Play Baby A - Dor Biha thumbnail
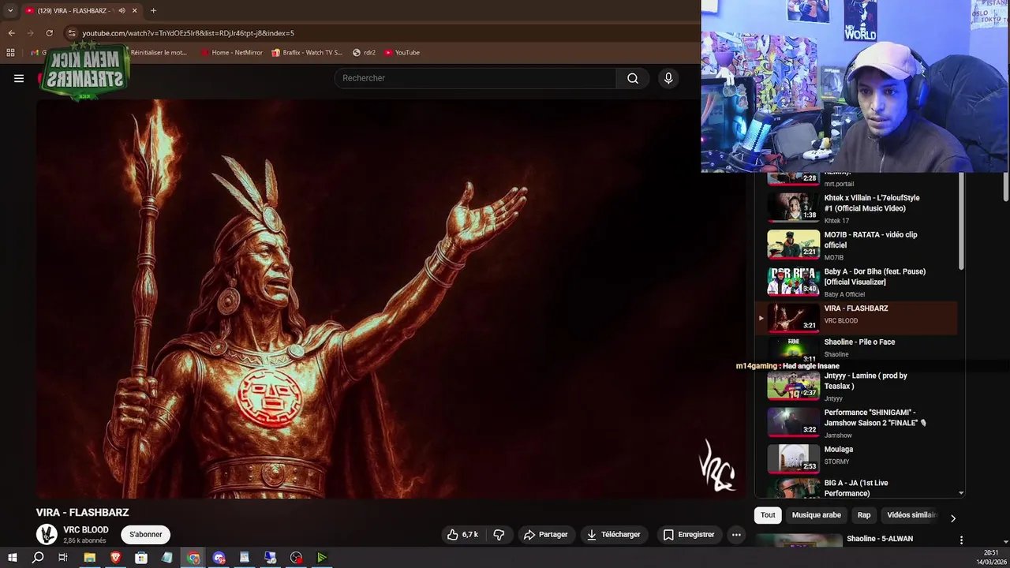The width and height of the screenshot is (1010, 568). click(794, 282)
